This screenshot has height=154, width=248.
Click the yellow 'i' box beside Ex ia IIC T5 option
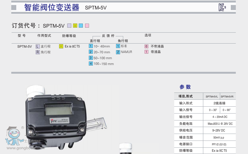[x=61, y=46]
